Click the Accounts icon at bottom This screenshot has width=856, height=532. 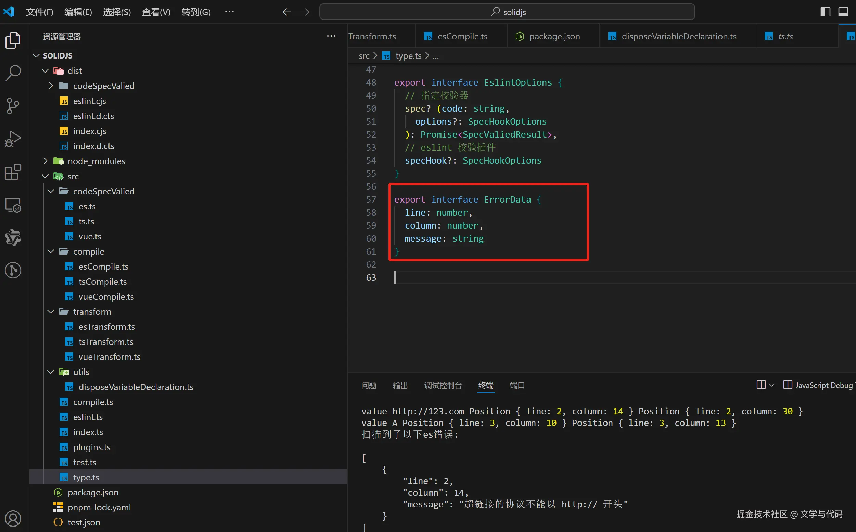tap(13, 518)
